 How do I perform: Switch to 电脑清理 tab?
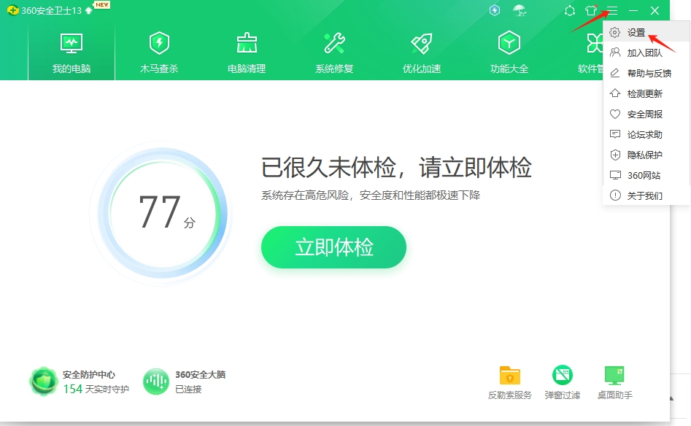[x=247, y=53]
